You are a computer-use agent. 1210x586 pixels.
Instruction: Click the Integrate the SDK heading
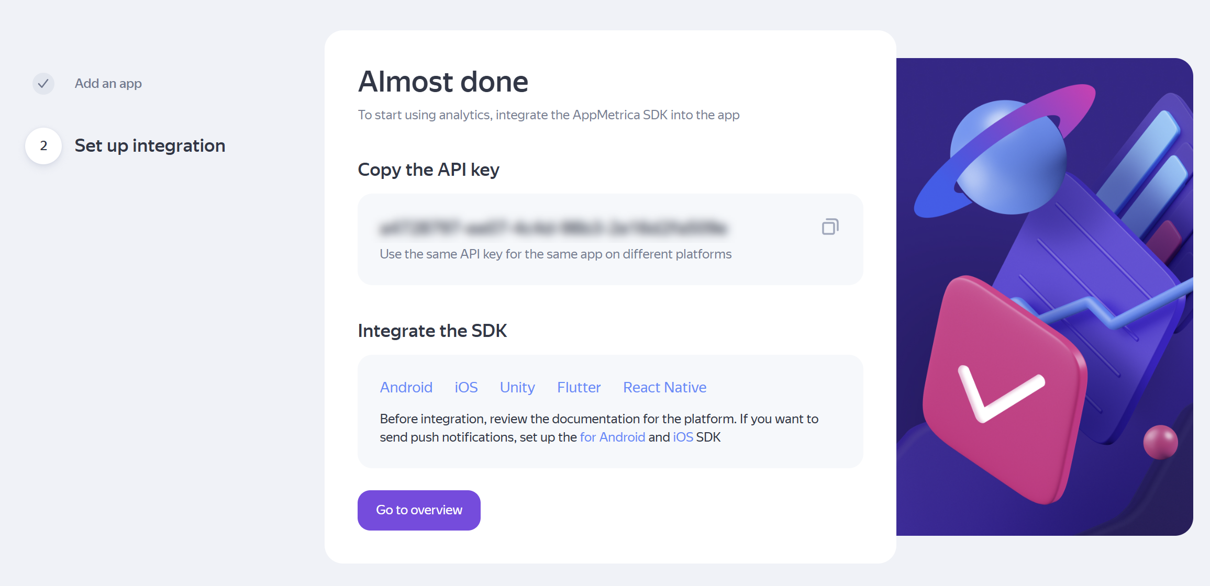pyautogui.click(x=432, y=331)
